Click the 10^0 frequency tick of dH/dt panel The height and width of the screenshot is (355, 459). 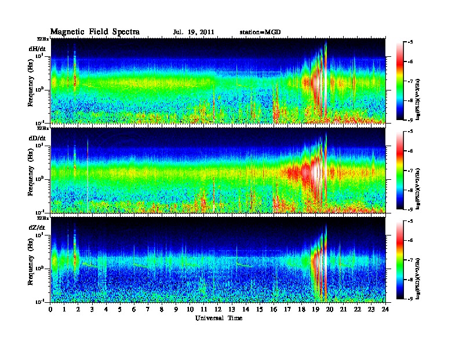click(40, 90)
